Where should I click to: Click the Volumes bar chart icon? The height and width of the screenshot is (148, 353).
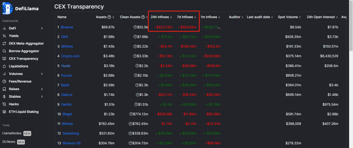(4, 74)
